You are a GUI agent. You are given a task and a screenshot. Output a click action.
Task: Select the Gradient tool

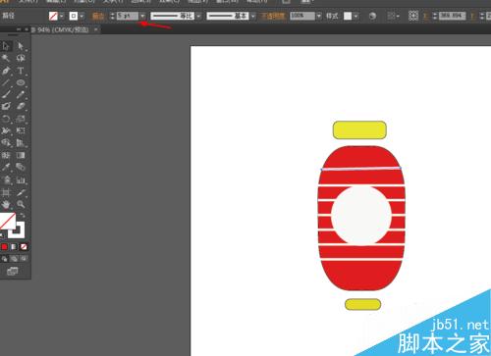21,155
